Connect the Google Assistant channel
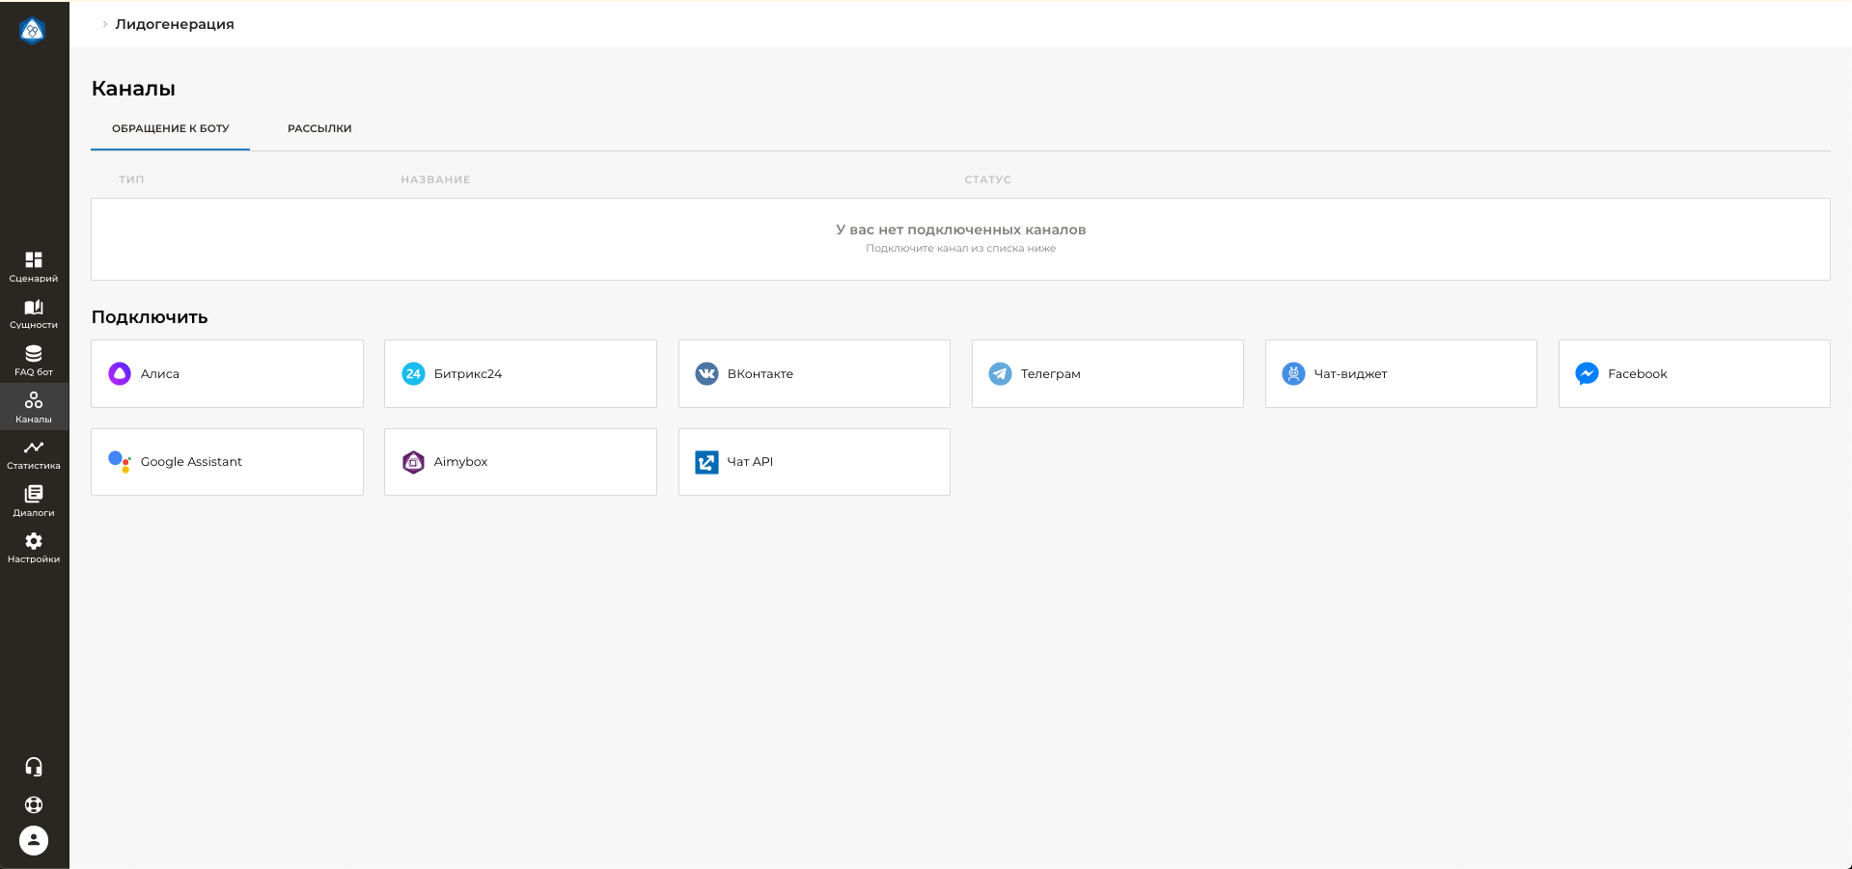Image resolution: width=1852 pixels, height=869 pixels. [x=227, y=462]
